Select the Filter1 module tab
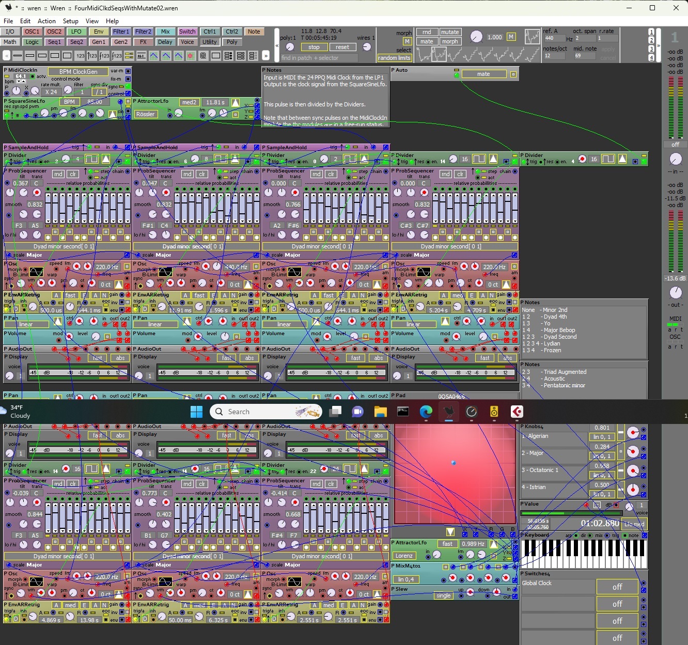The width and height of the screenshot is (688, 645). tap(121, 32)
